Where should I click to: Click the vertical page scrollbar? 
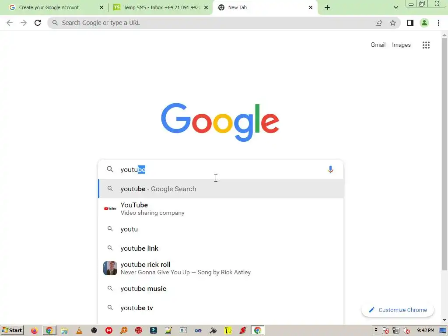tap(444, 154)
